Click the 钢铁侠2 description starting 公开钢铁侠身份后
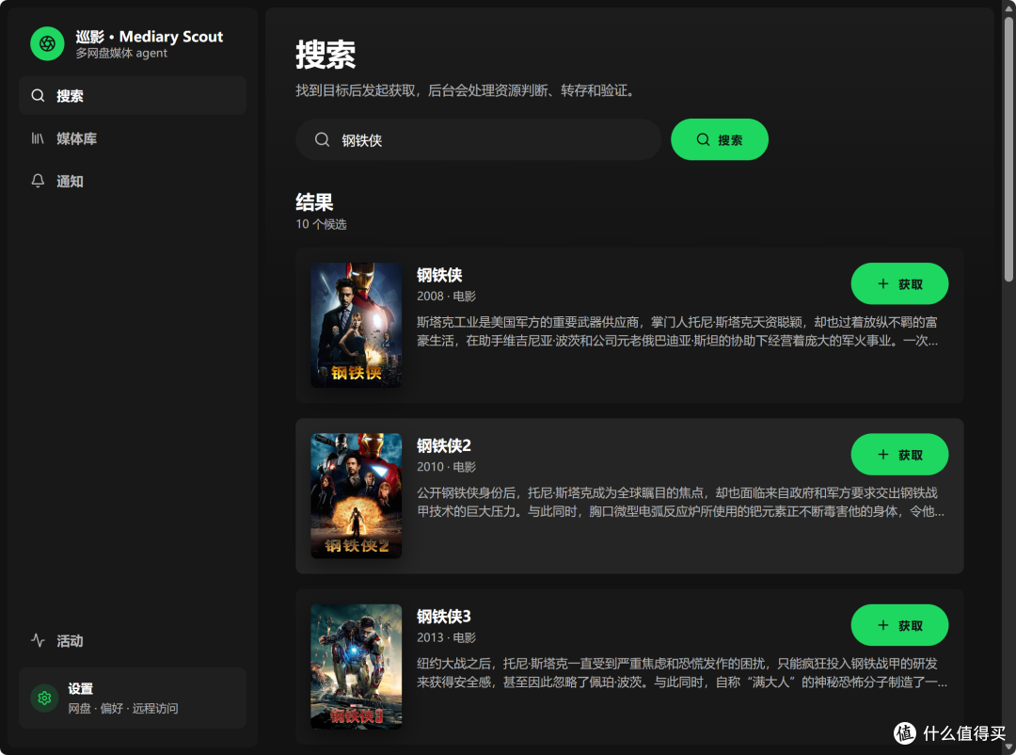This screenshot has height=755, width=1016. [x=680, y=502]
